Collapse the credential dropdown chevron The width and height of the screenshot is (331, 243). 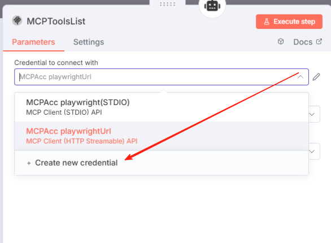point(300,77)
